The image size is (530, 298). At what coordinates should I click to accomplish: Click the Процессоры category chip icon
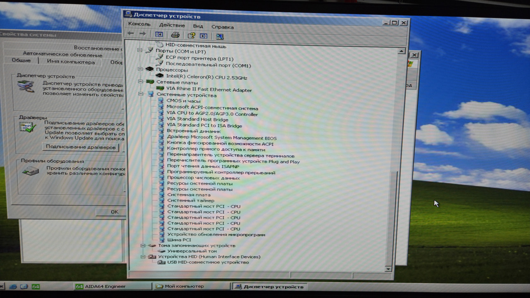[x=149, y=69]
